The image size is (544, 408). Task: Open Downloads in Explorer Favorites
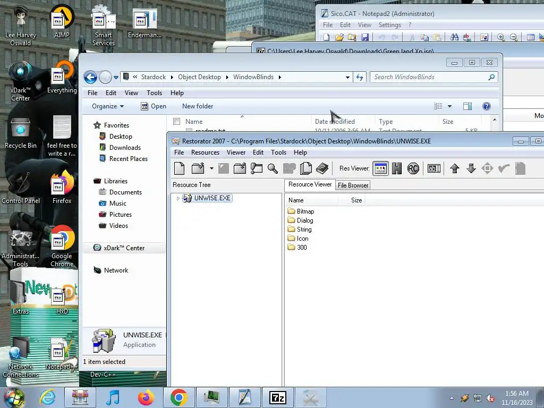tap(120, 148)
